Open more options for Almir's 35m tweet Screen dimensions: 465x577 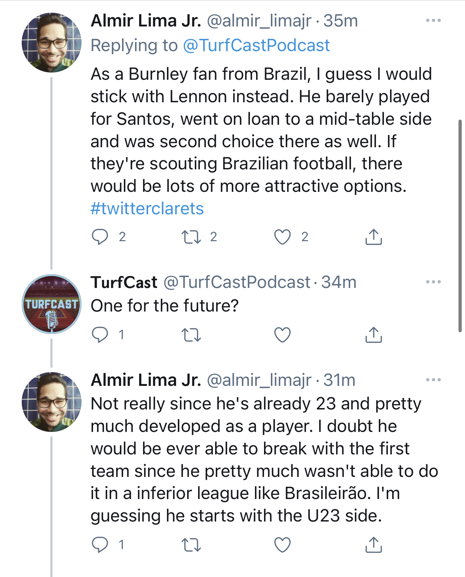click(x=433, y=21)
